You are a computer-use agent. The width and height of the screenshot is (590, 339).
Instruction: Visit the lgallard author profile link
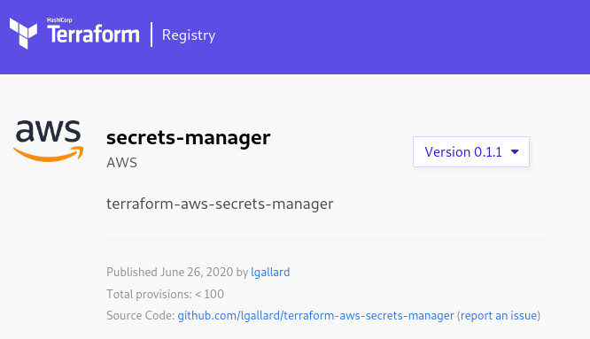click(270, 272)
